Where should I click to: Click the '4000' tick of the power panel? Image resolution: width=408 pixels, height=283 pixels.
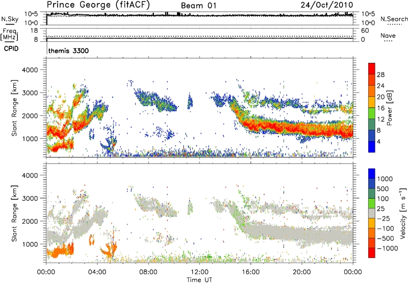pos(30,70)
